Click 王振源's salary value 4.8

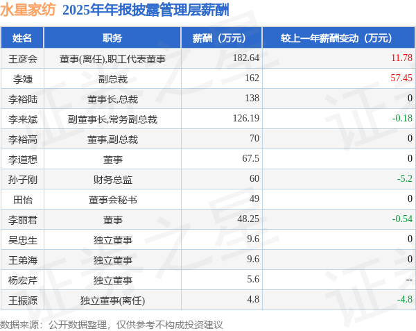tap(253, 299)
